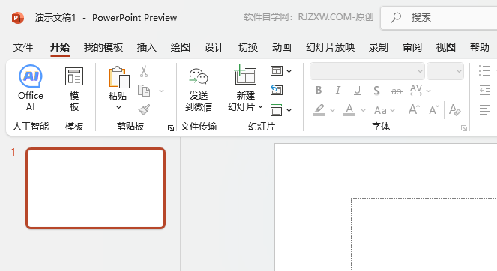
Task: Click the bullets list icon
Action: click(485, 71)
